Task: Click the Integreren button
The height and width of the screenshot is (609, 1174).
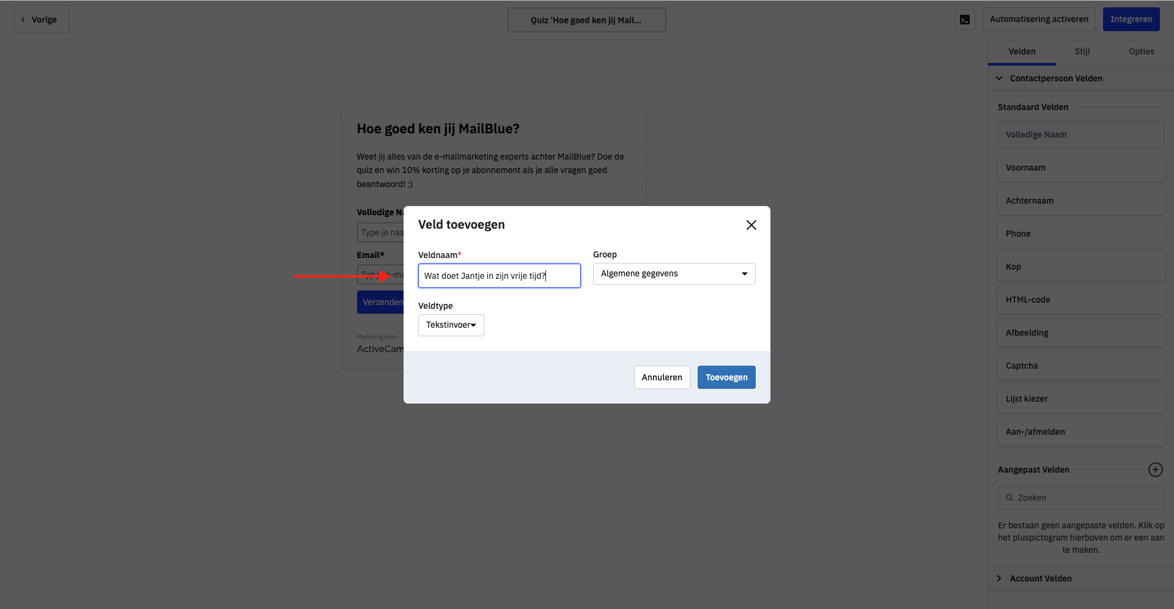Action: (x=1131, y=19)
